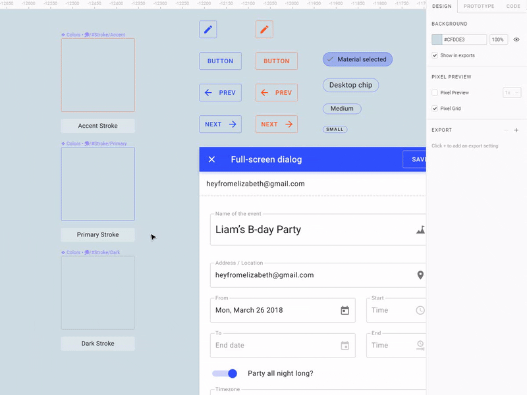Toggle the Party all night long switch
This screenshot has width=527, height=395.
(x=225, y=373)
